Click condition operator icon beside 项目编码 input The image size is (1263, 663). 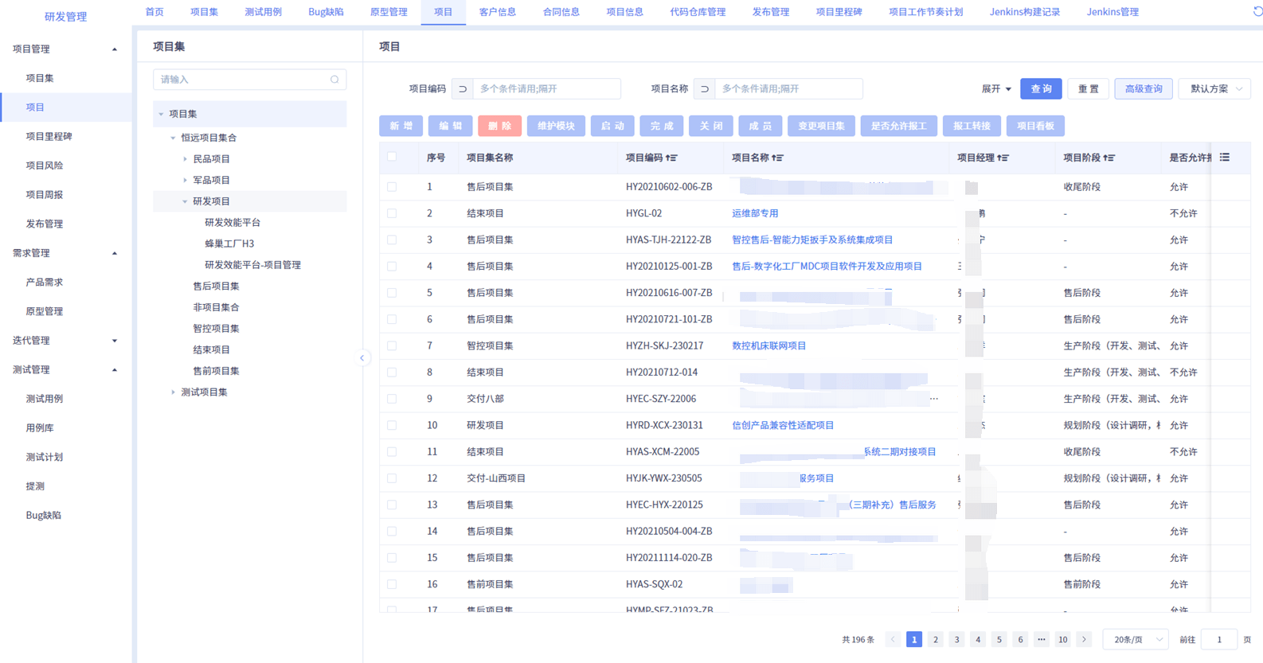(462, 89)
